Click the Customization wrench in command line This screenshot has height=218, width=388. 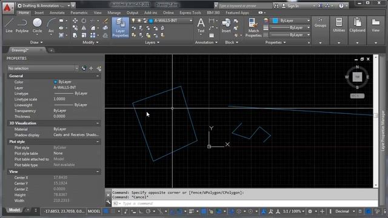click(x=108, y=202)
